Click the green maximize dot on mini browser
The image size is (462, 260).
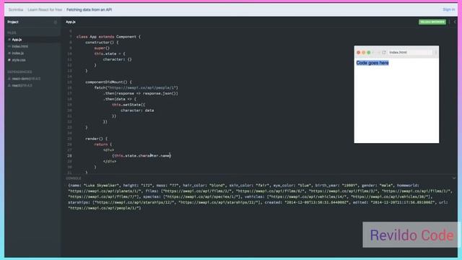click(x=369, y=53)
